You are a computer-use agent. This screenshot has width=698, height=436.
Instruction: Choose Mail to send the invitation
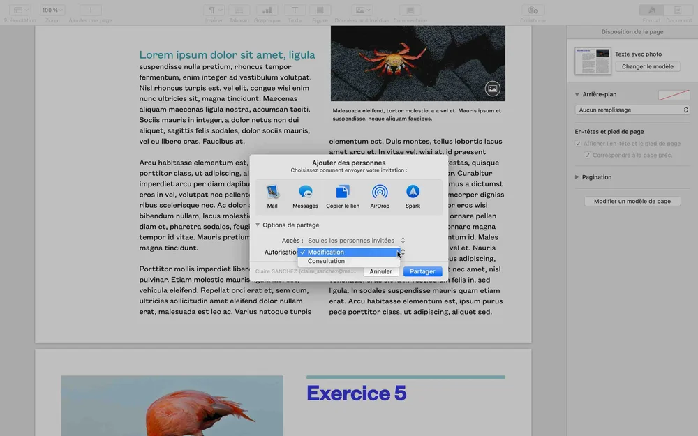click(x=272, y=196)
